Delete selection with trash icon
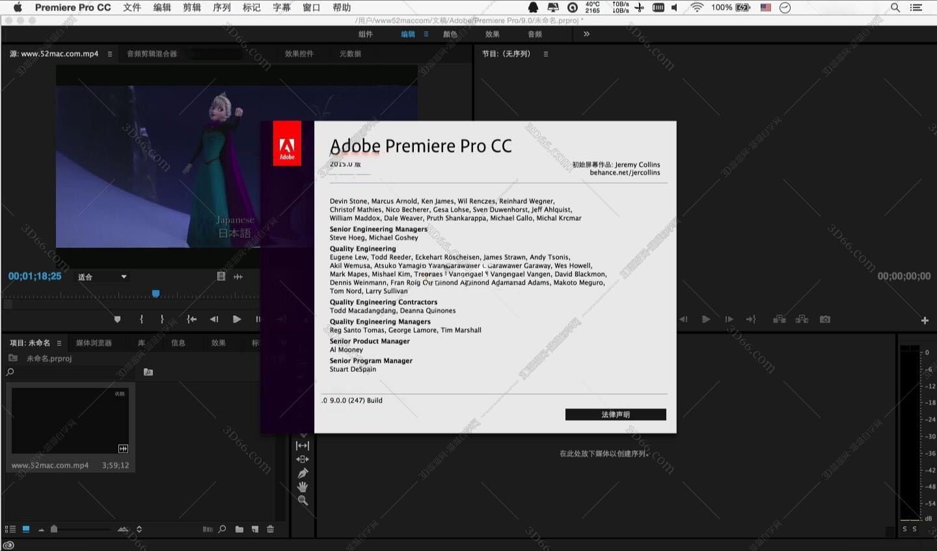Image resolution: width=937 pixels, height=551 pixels. click(271, 530)
